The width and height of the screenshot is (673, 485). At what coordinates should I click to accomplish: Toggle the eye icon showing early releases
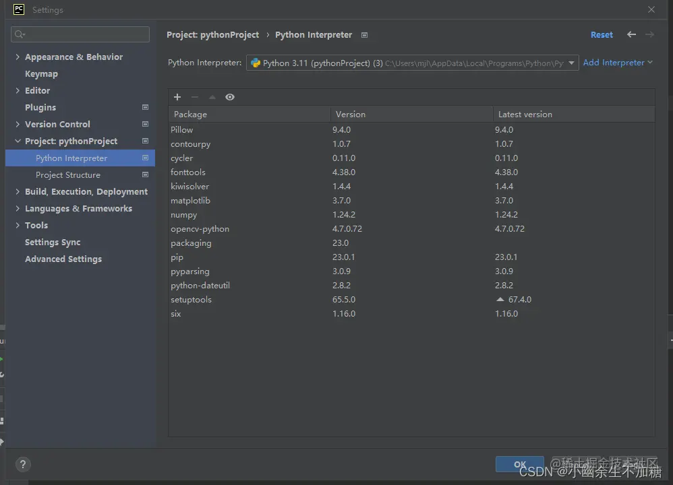230,97
